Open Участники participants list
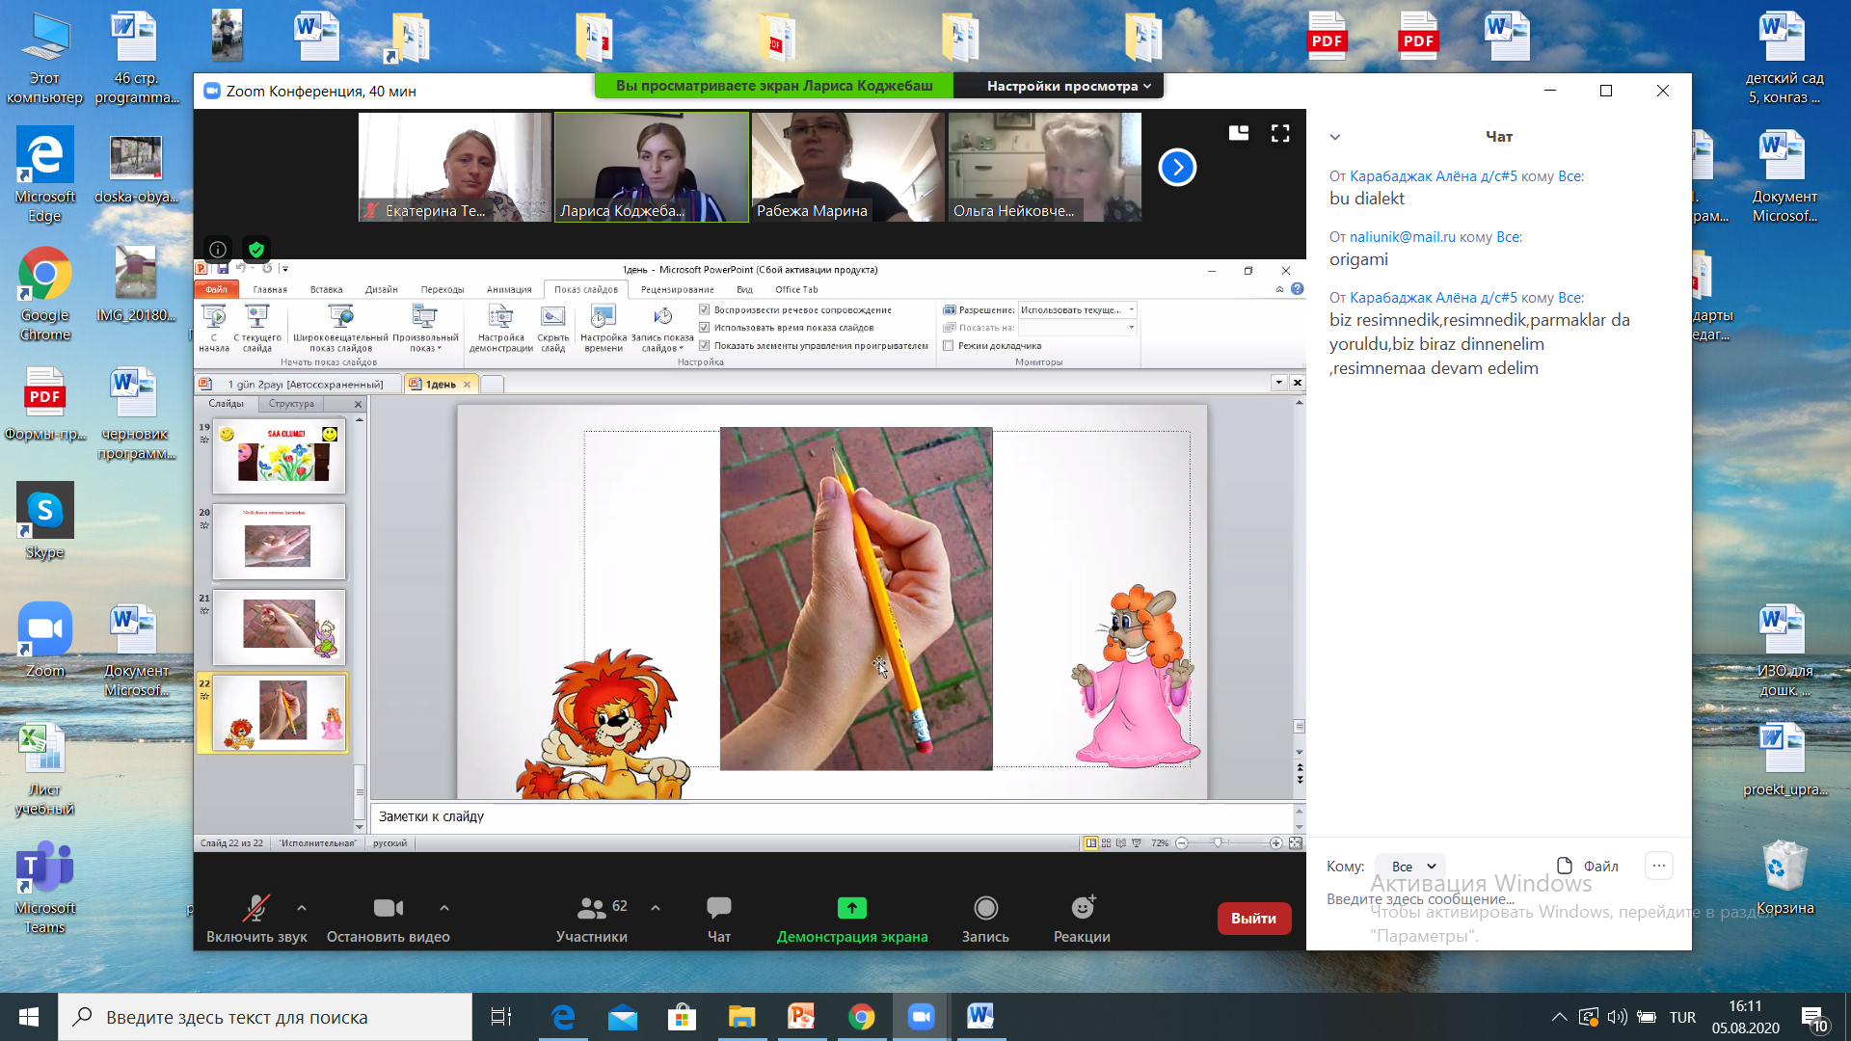The height and width of the screenshot is (1041, 1851). [x=591, y=908]
